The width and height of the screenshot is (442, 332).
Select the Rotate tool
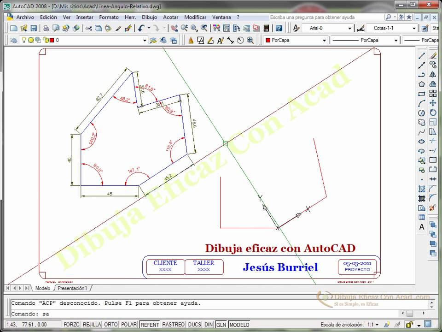pos(433,113)
